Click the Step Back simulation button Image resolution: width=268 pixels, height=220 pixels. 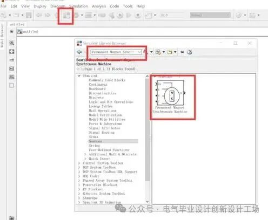112,16
